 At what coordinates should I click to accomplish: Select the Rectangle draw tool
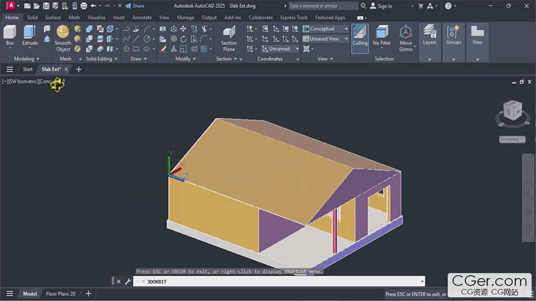tap(136, 49)
